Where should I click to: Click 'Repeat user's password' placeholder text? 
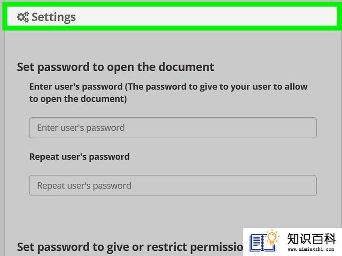coord(84,186)
